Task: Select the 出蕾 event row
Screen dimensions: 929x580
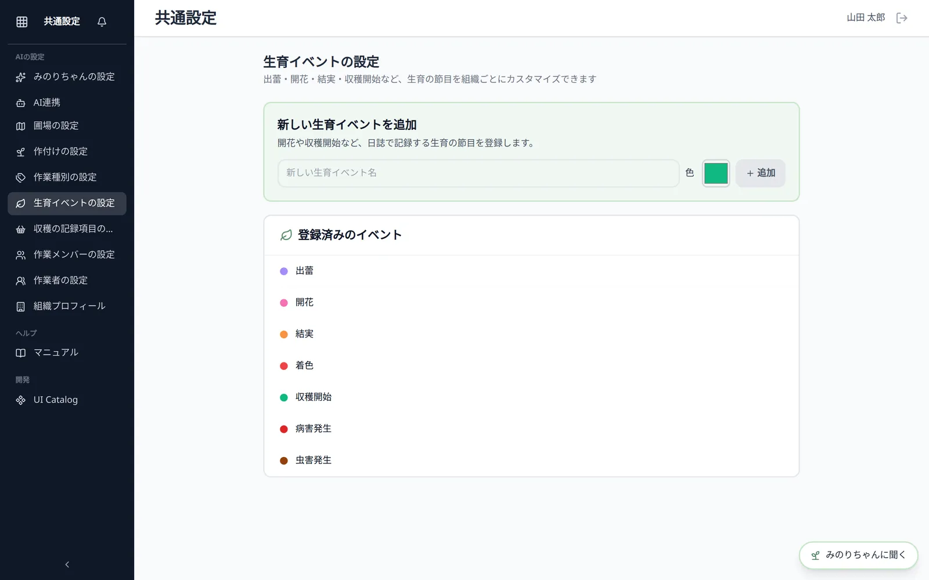Action: pos(531,271)
